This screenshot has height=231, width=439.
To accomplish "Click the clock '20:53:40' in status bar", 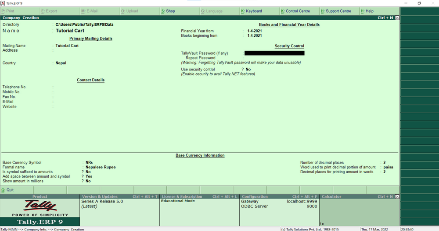I will (x=407, y=229).
